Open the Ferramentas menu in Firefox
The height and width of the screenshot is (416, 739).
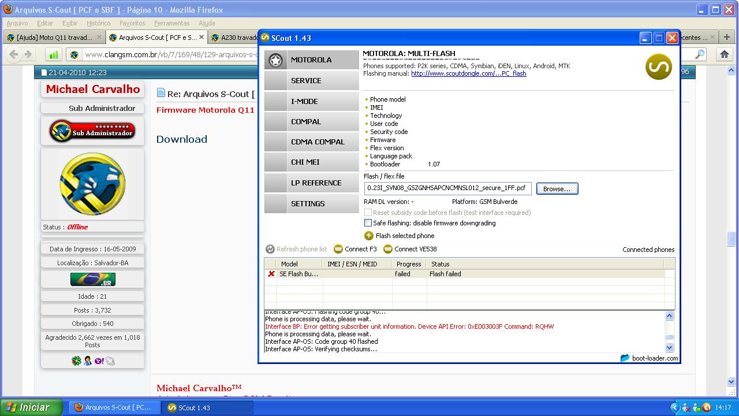(172, 23)
